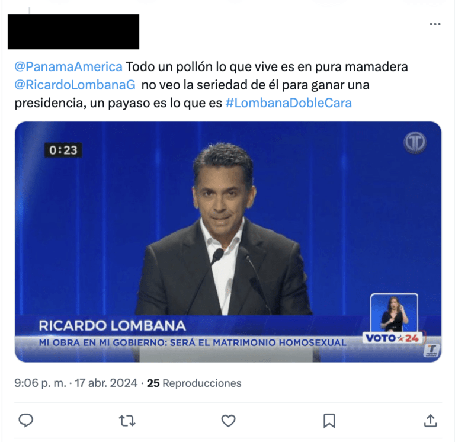Repost the tweet with the retweet icon

(127, 421)
